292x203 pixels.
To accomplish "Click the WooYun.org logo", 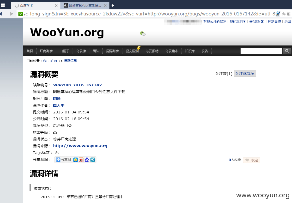I will tap(67, 32).
